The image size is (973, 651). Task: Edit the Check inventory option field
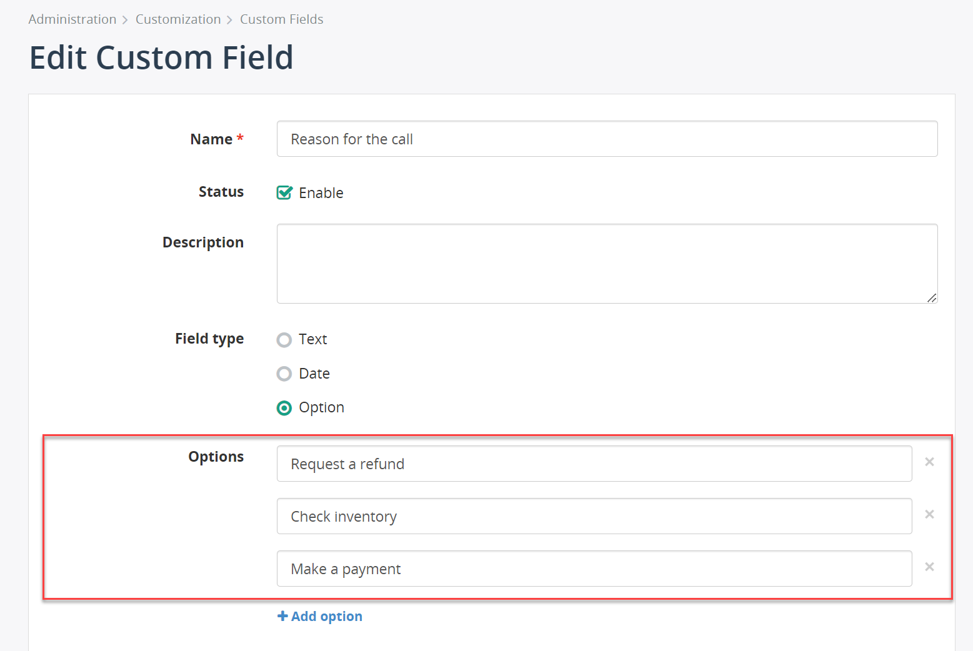coord(594,516)
